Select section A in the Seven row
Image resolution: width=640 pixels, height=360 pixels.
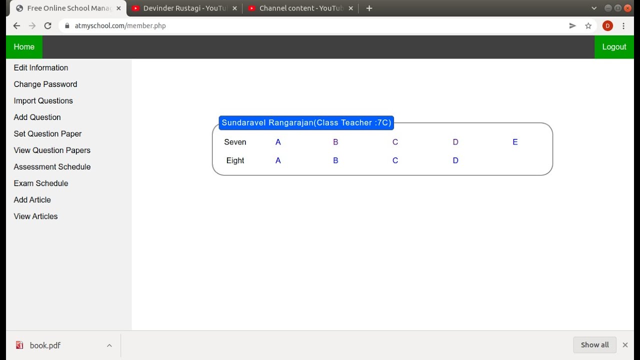click(278, 142)
